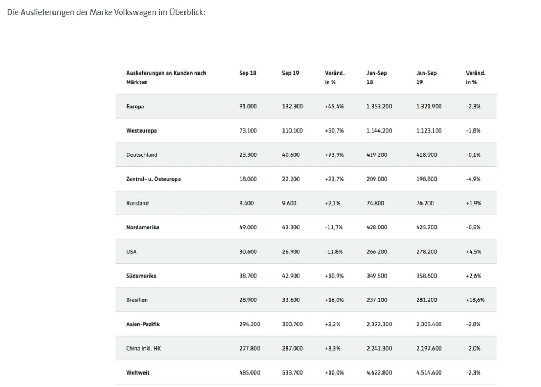Click the 'Zentral- u. Osteuropa' row label
Image resolution: width=541 pixels, height=387 pixels.
click(x=153, y=179)
